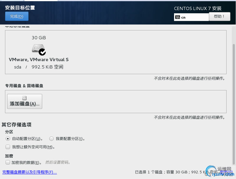Click the small disk icon in 添加磁盘 button
The height and width of the screenshot is (179, 236).
click(24, 98)
